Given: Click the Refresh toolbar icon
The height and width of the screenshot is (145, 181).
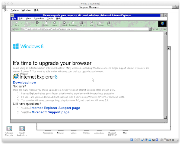Looking at the screenshot, I should tap(46, 24).
